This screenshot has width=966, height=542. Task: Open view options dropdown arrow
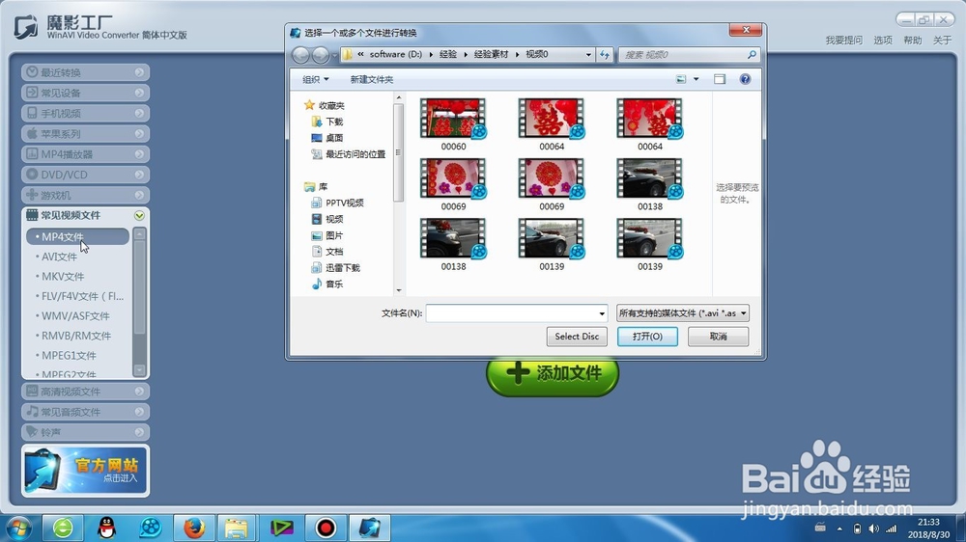[696, 79]
